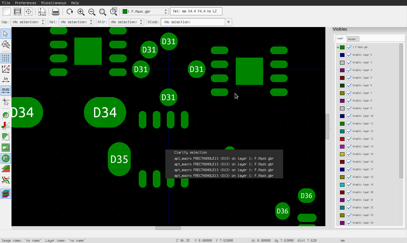Switch units to inches
Image resolution: width=407 pixels, height=243 pixels.
(6, 80)
